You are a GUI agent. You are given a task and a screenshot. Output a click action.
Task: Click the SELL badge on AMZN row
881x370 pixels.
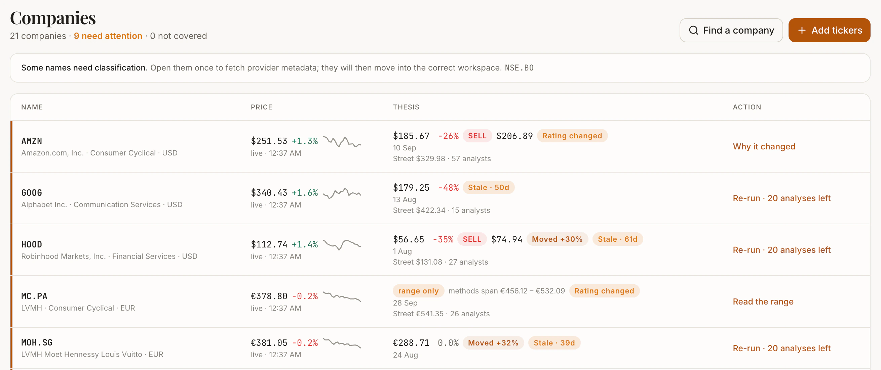pos(477,136)
